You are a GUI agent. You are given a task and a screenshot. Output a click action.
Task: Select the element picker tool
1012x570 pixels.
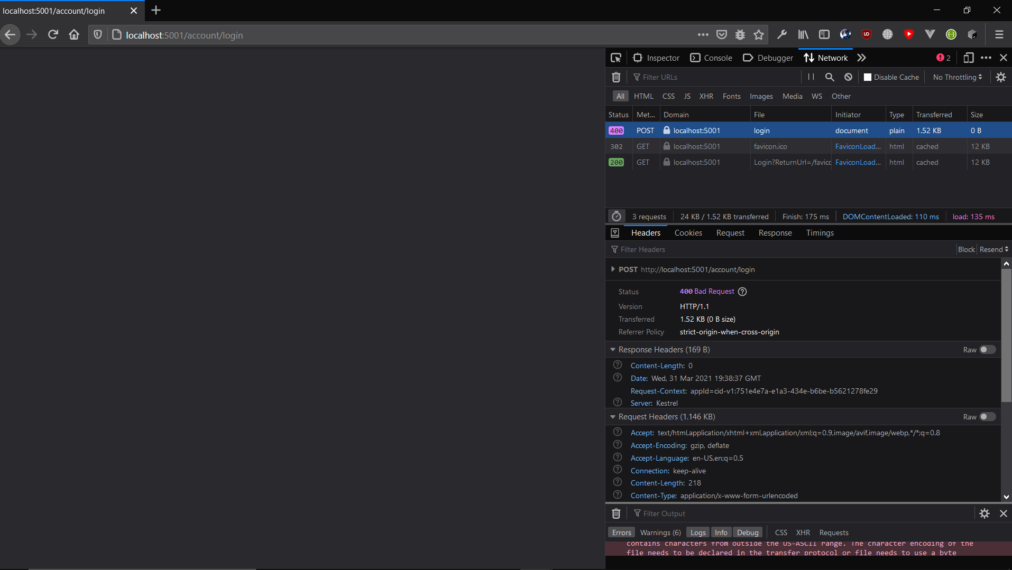pyautogui.click(x=615, y=58)
